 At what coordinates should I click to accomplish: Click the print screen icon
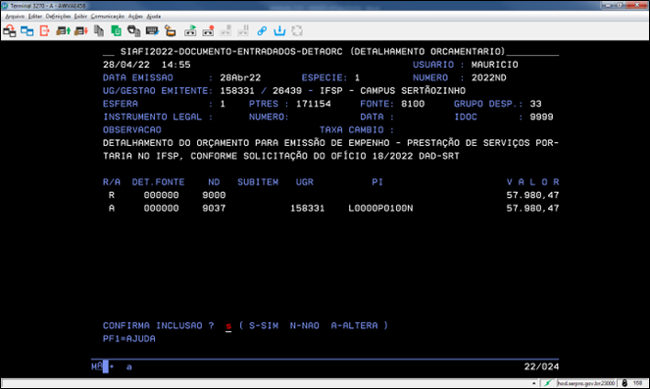134,30
